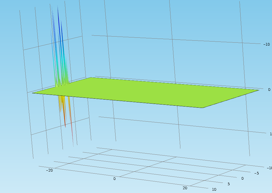The width and height of the screenshot is (272, 193).
Task: Click the 5 tick label
Action: pyautogui.click(x=229, y=184)
